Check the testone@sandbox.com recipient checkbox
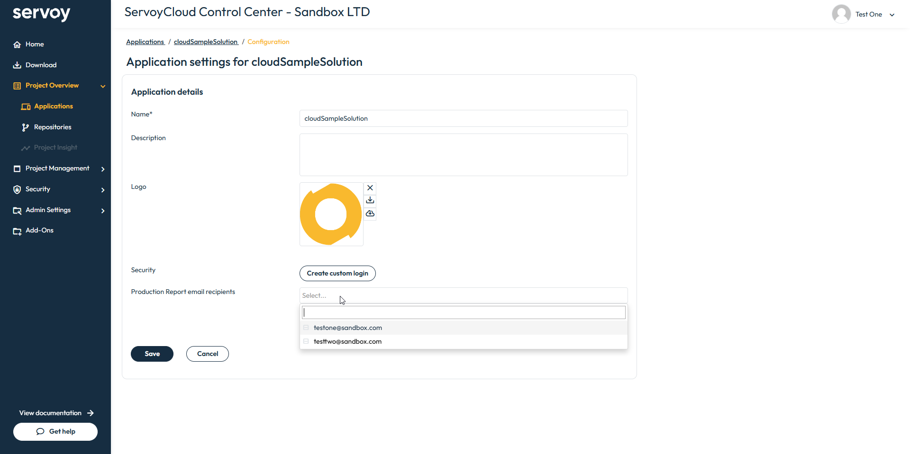This screenshot has width=910, height=454. pos(306,328)
